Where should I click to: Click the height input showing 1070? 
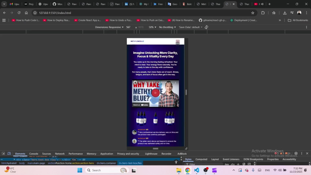142,27
